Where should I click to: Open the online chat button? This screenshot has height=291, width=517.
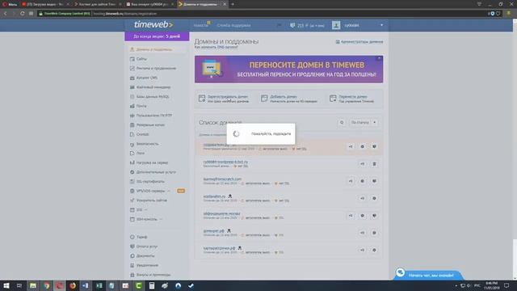click(428, 275)
